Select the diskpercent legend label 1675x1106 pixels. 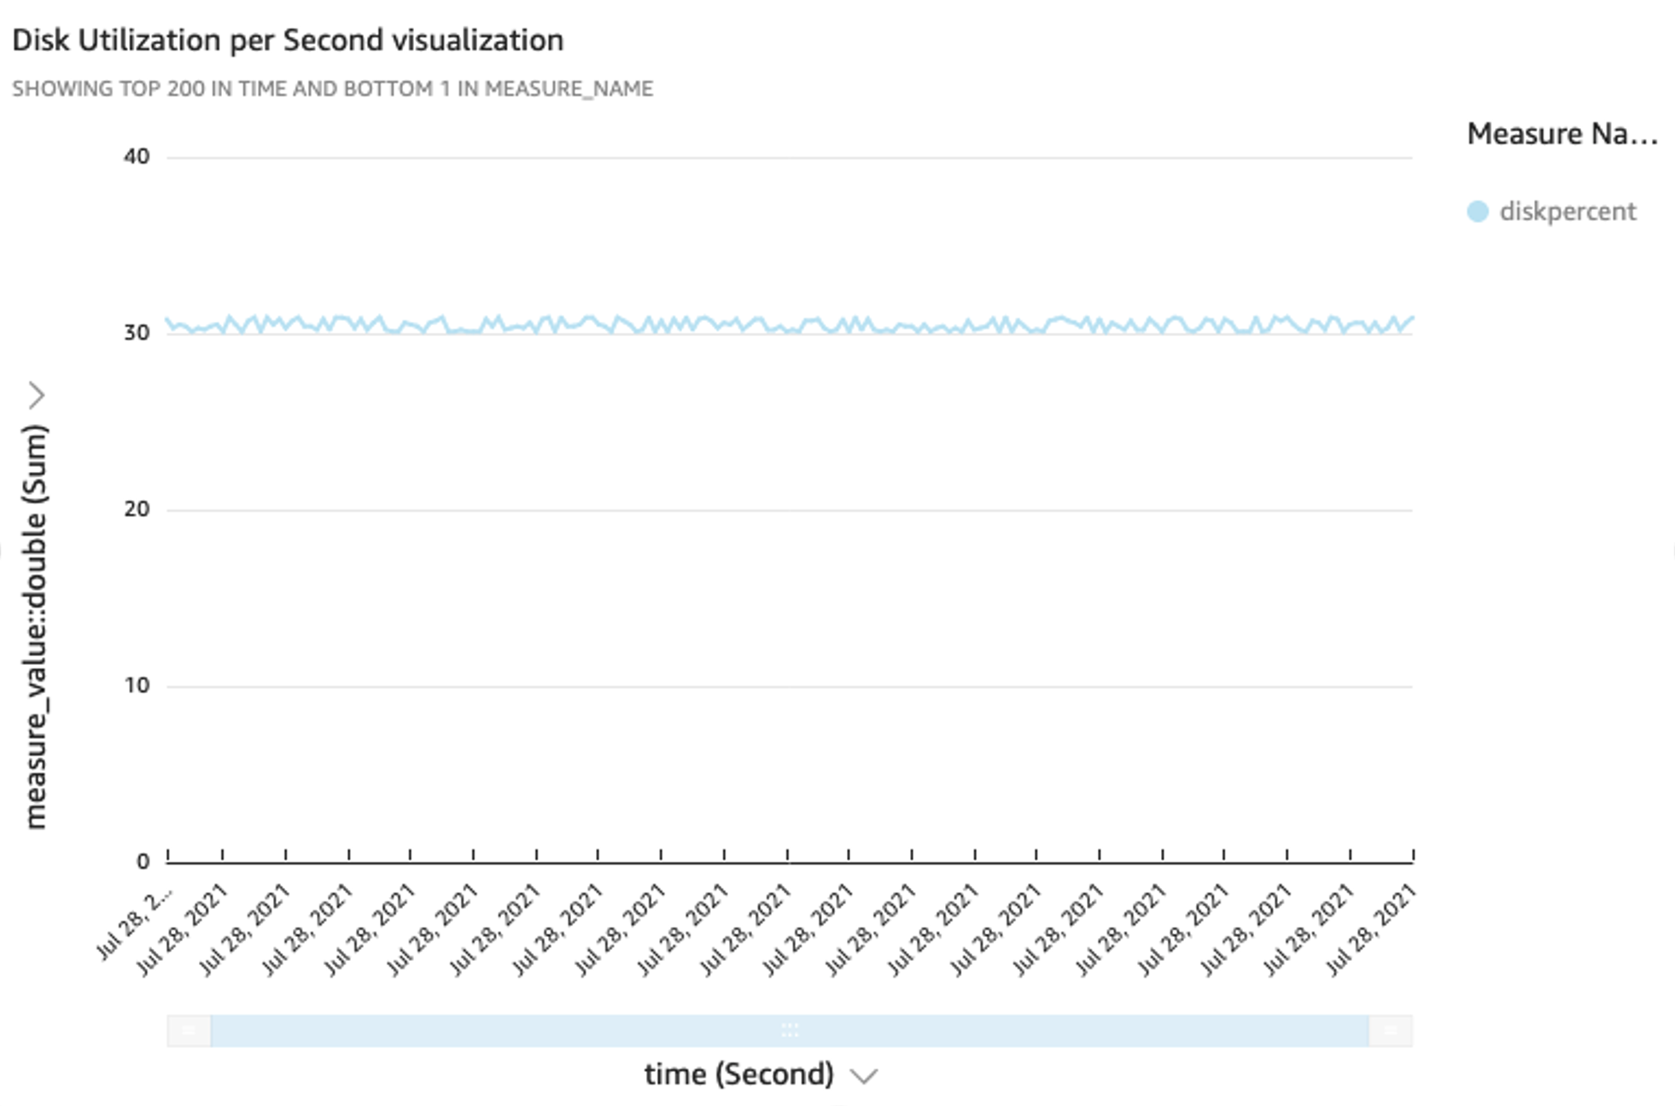click(x=1567, y=212)
